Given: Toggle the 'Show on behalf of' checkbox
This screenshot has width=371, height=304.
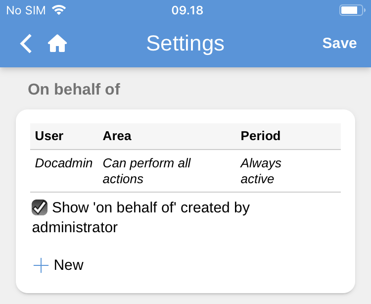Looking at the screenshot, I should [x=40, y=207].
